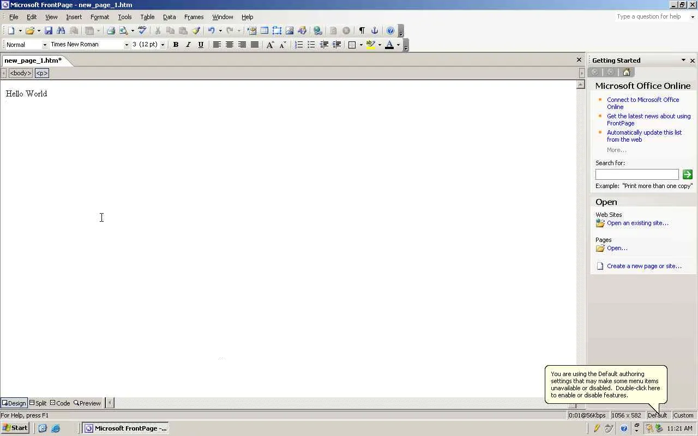Toggle Bold formatting

pyautogui.click(x=176, y=45)
